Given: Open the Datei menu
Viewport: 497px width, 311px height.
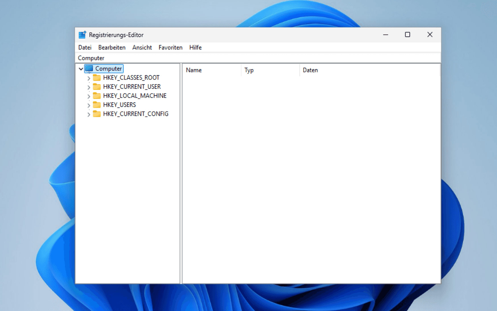Looking at the screenshot, I should pos(85,47).
